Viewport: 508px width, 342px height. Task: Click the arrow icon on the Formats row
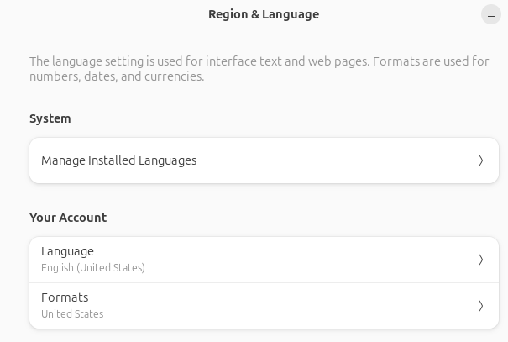[480, 306]
